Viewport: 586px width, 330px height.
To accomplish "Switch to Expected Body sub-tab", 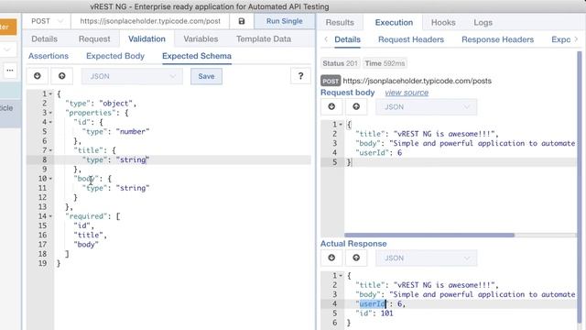I will (x=115, y=56).
